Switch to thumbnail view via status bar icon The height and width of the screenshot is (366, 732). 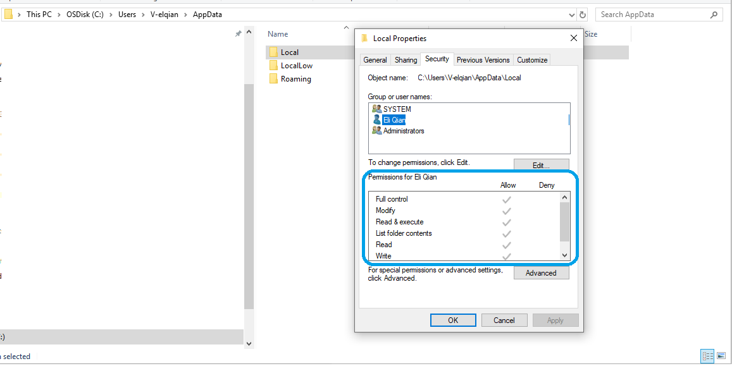pos(721,356)
